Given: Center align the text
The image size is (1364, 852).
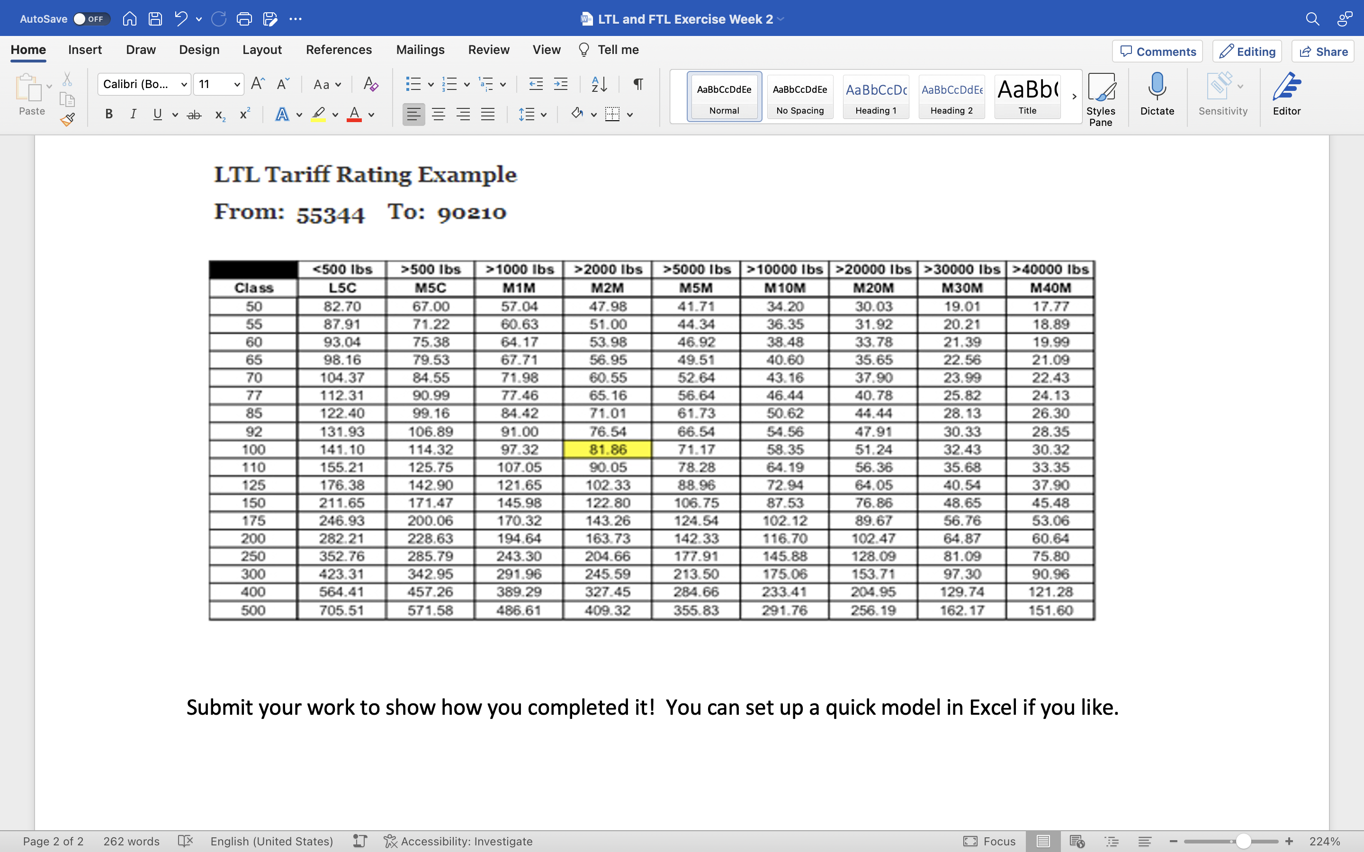Looking at the screenshot, I should click(x=439, y=115).
